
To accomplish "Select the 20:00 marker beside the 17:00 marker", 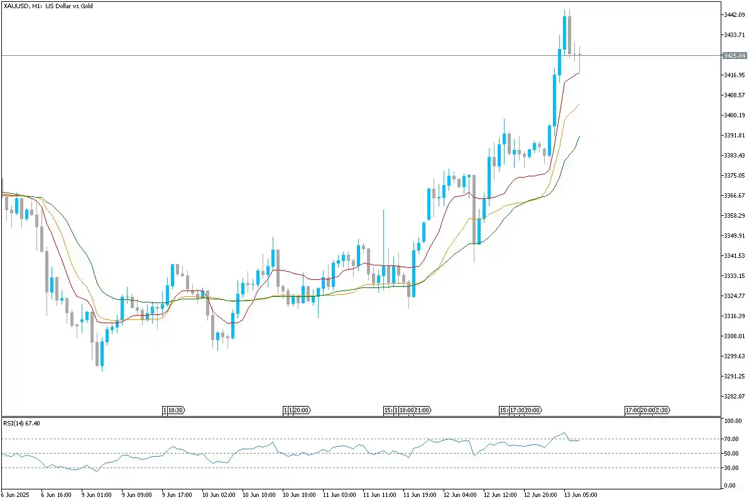I will click(648, 410).
